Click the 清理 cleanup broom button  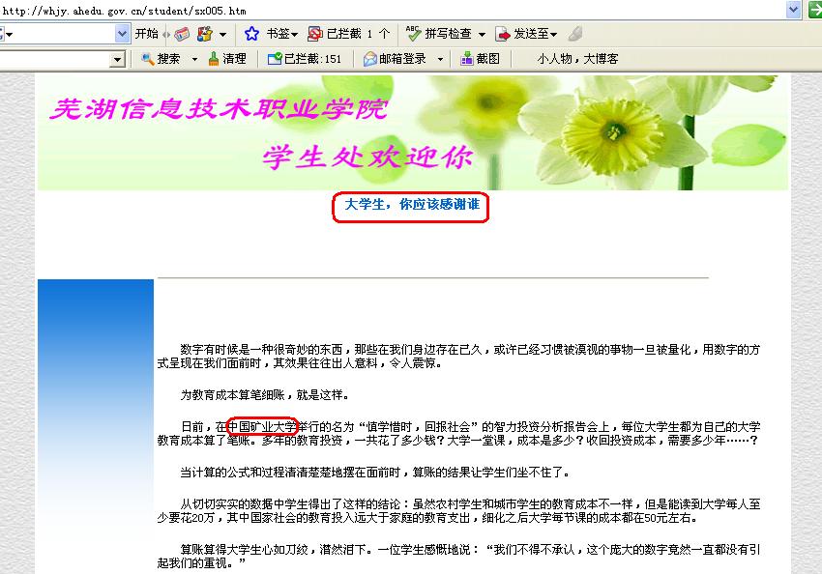coord(227,59)
